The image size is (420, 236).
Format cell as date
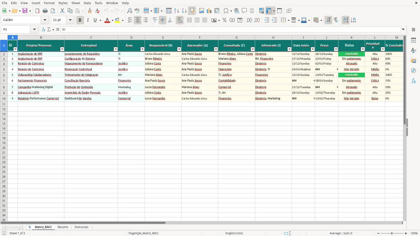click(x=240, y=20)
